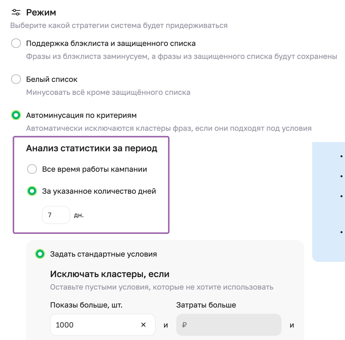
Task: Enable Задать стандартные условия option
Action: coord(40,254)
